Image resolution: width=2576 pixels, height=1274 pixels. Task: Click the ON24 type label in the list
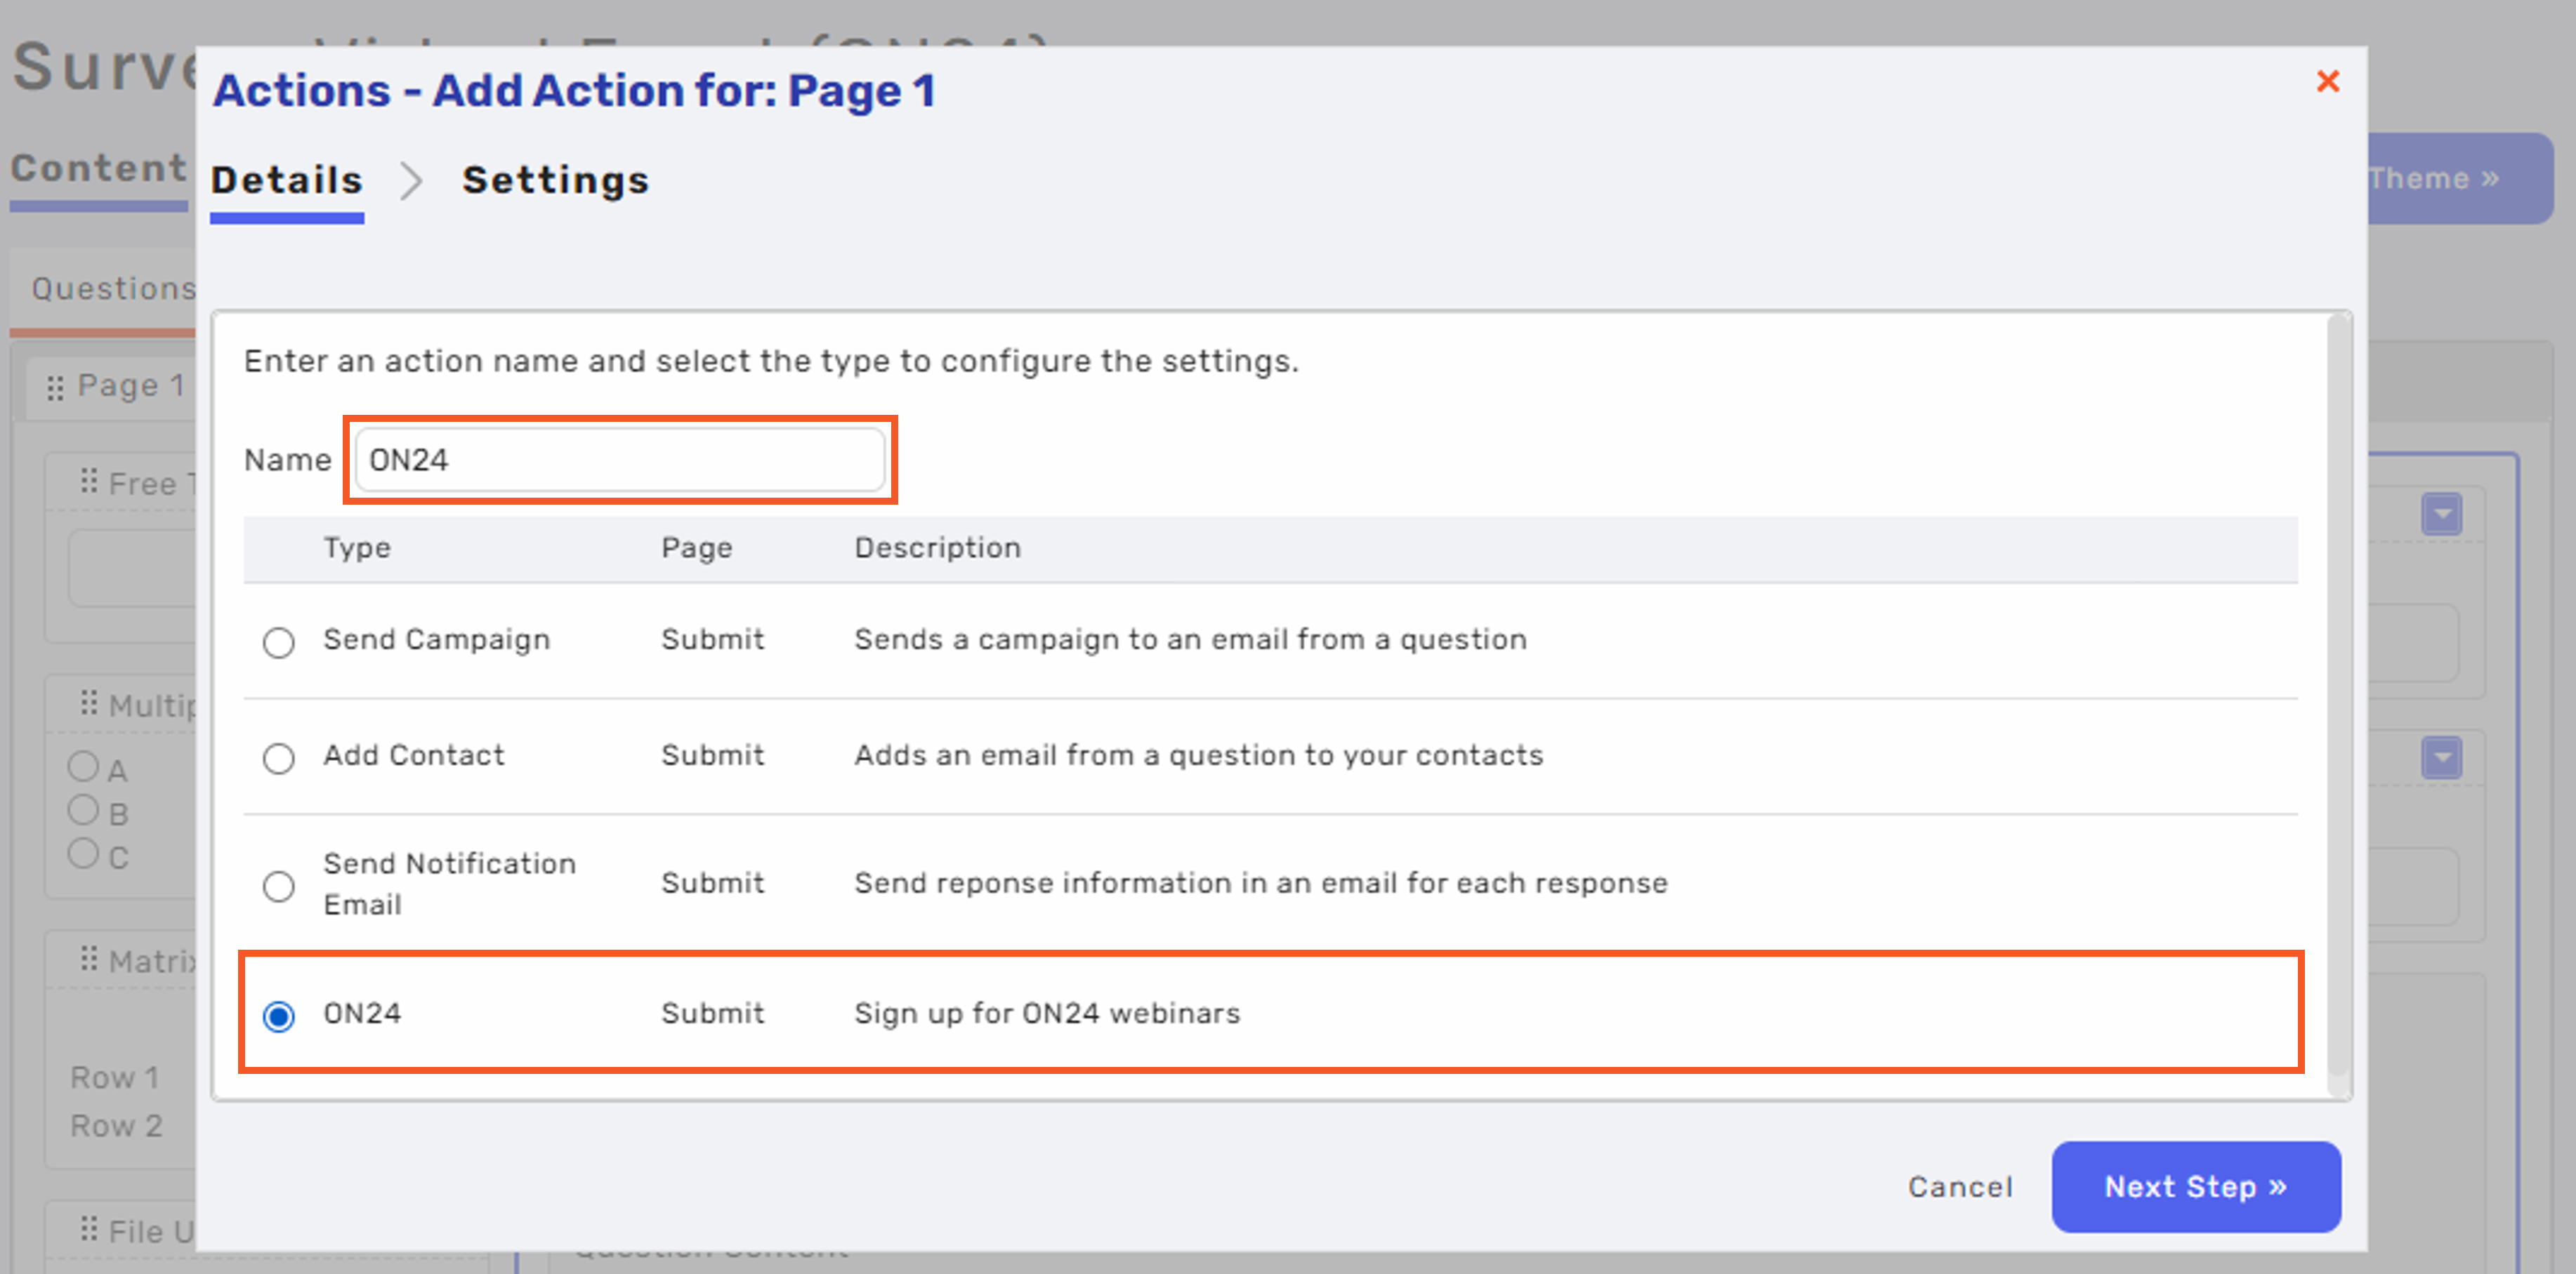pos(362,1013)
